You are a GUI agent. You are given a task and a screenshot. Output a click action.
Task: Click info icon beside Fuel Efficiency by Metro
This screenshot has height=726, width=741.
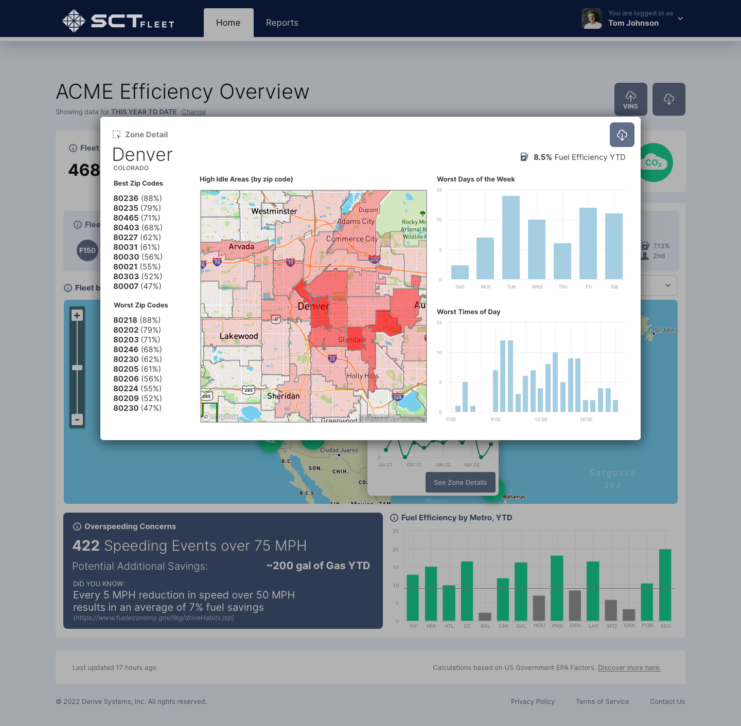click(x=394, y=518)
